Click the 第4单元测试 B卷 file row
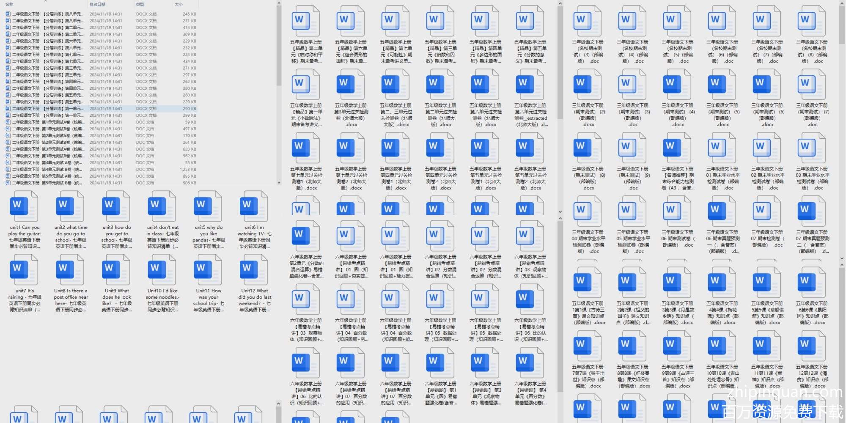846x423 pixels. coord(101,170)
